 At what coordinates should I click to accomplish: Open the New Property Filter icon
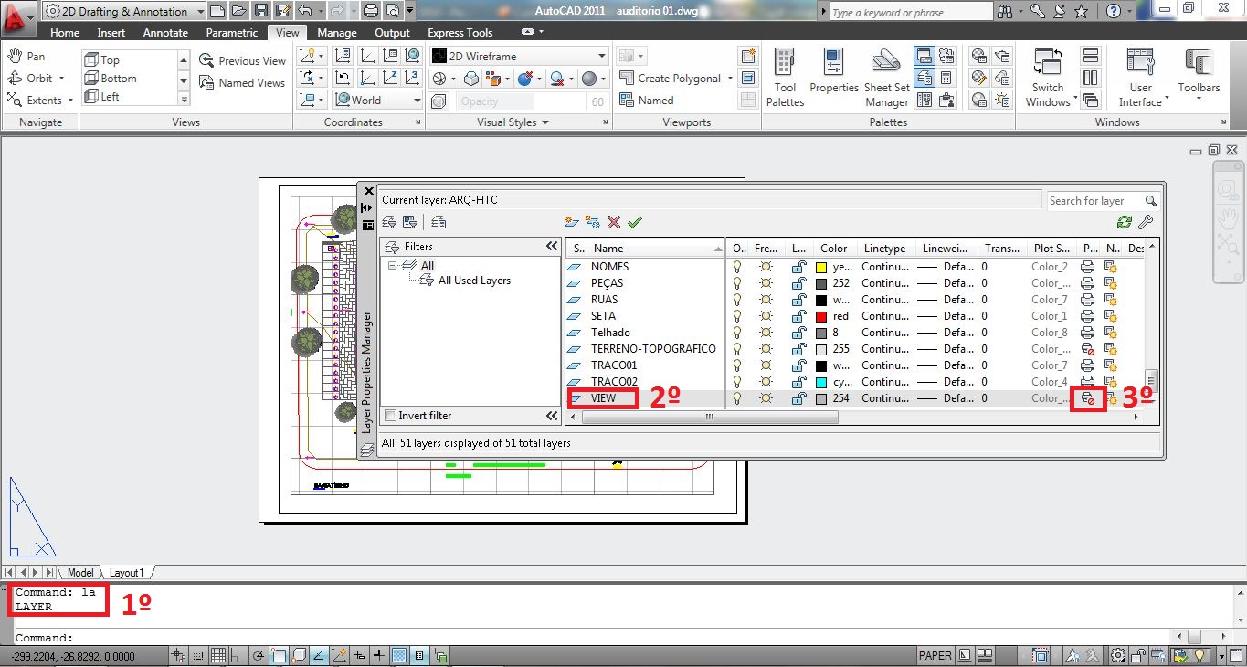[389, 222]
